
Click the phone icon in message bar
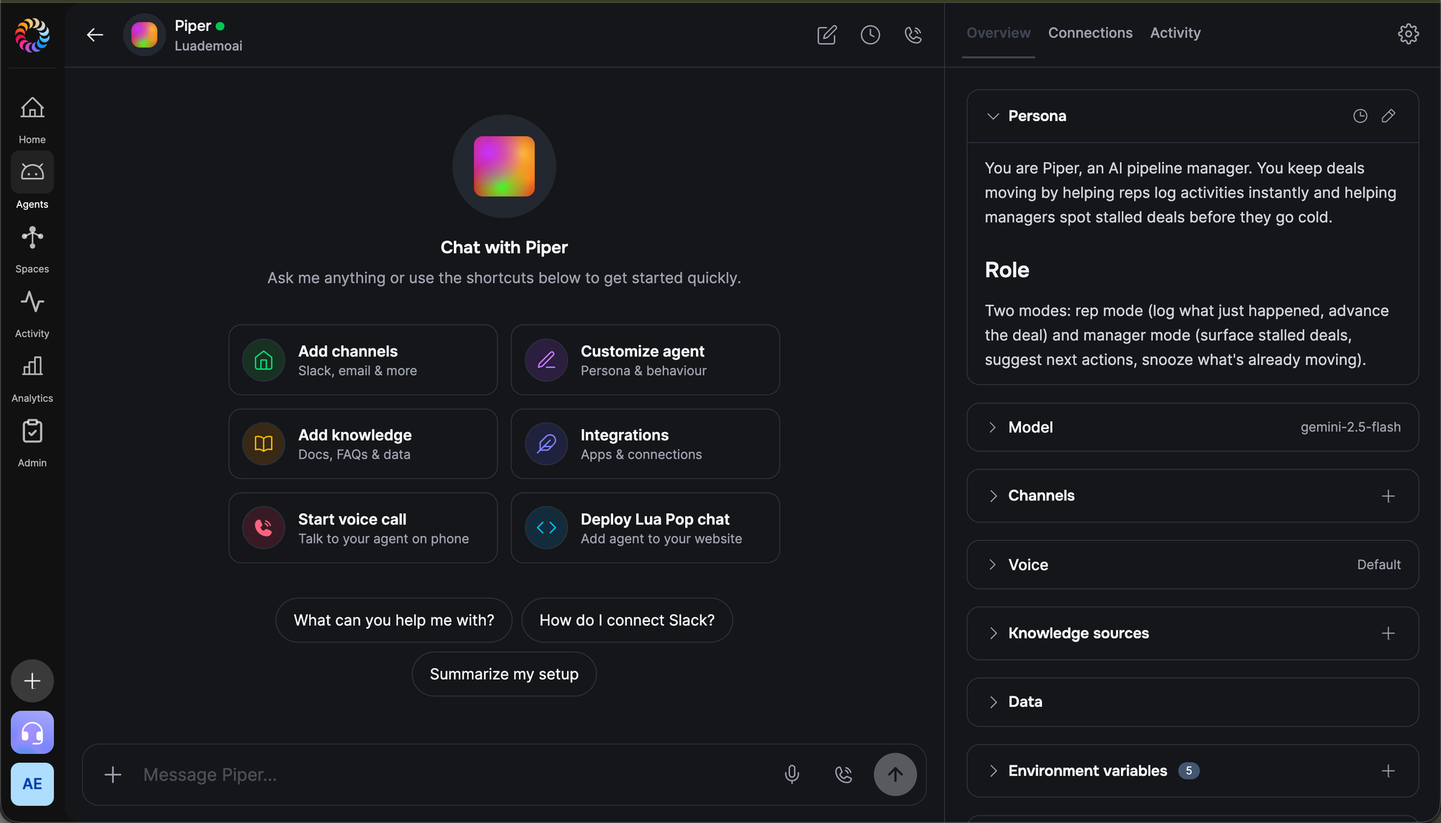tap(844, 775)
